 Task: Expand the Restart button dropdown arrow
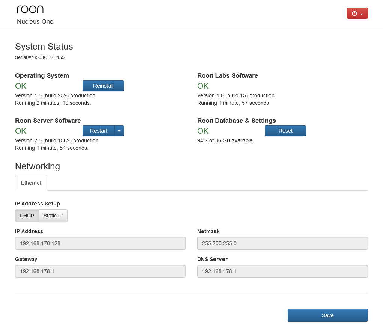coord(119,131)
